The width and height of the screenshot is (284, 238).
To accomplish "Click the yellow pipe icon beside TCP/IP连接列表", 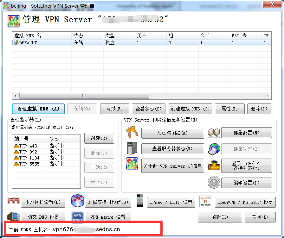I will [x=214, y=166].
